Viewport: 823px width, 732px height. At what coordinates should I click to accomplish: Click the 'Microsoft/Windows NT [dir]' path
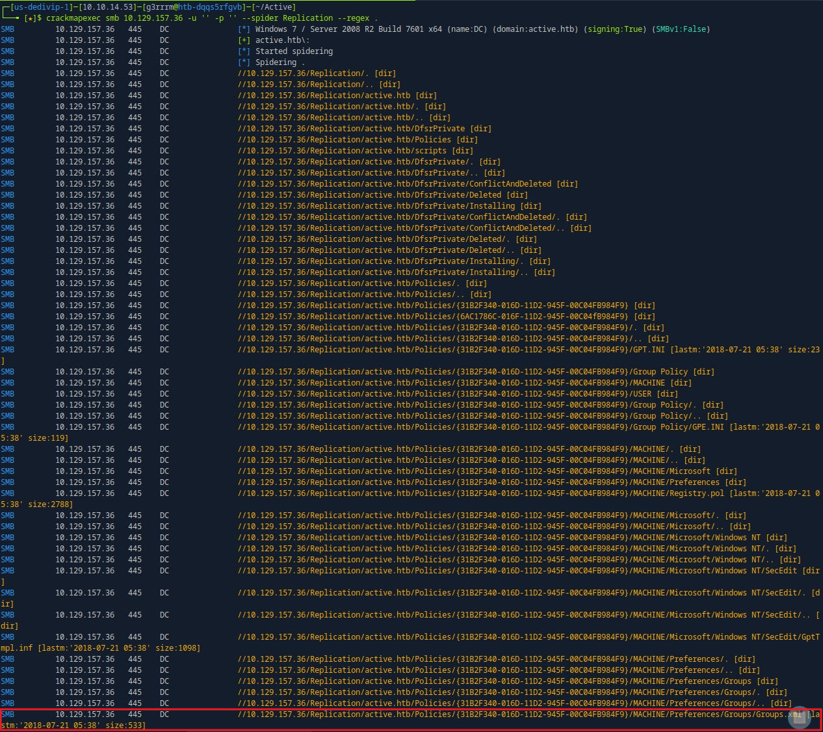tap(512, 538)
